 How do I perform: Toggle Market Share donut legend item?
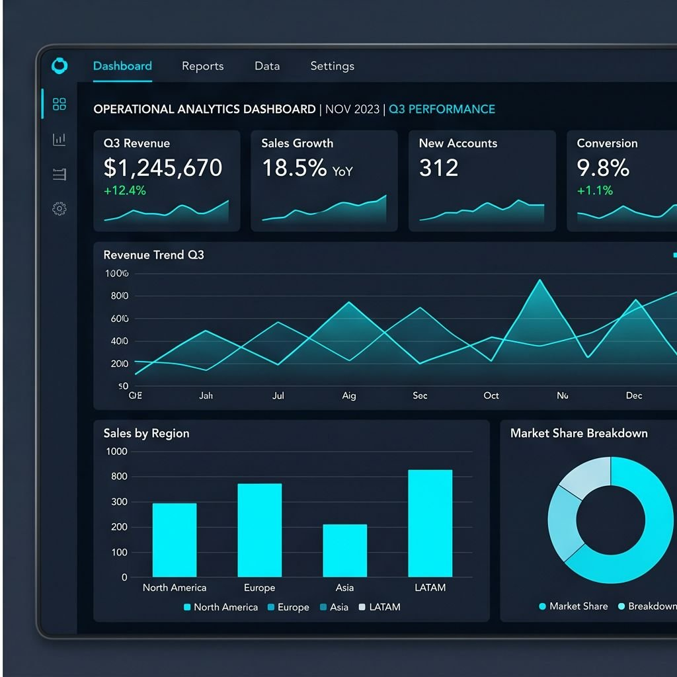[573, 606]
